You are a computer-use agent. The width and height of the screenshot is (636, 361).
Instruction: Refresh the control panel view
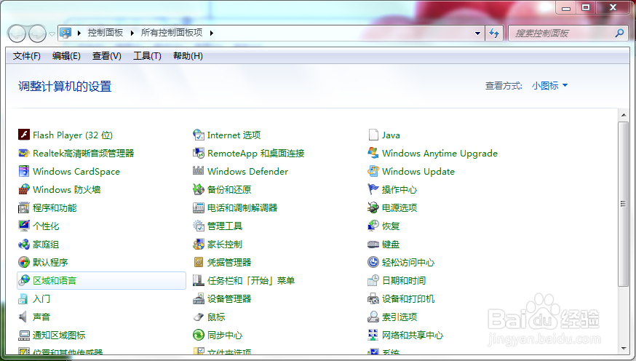494,33
